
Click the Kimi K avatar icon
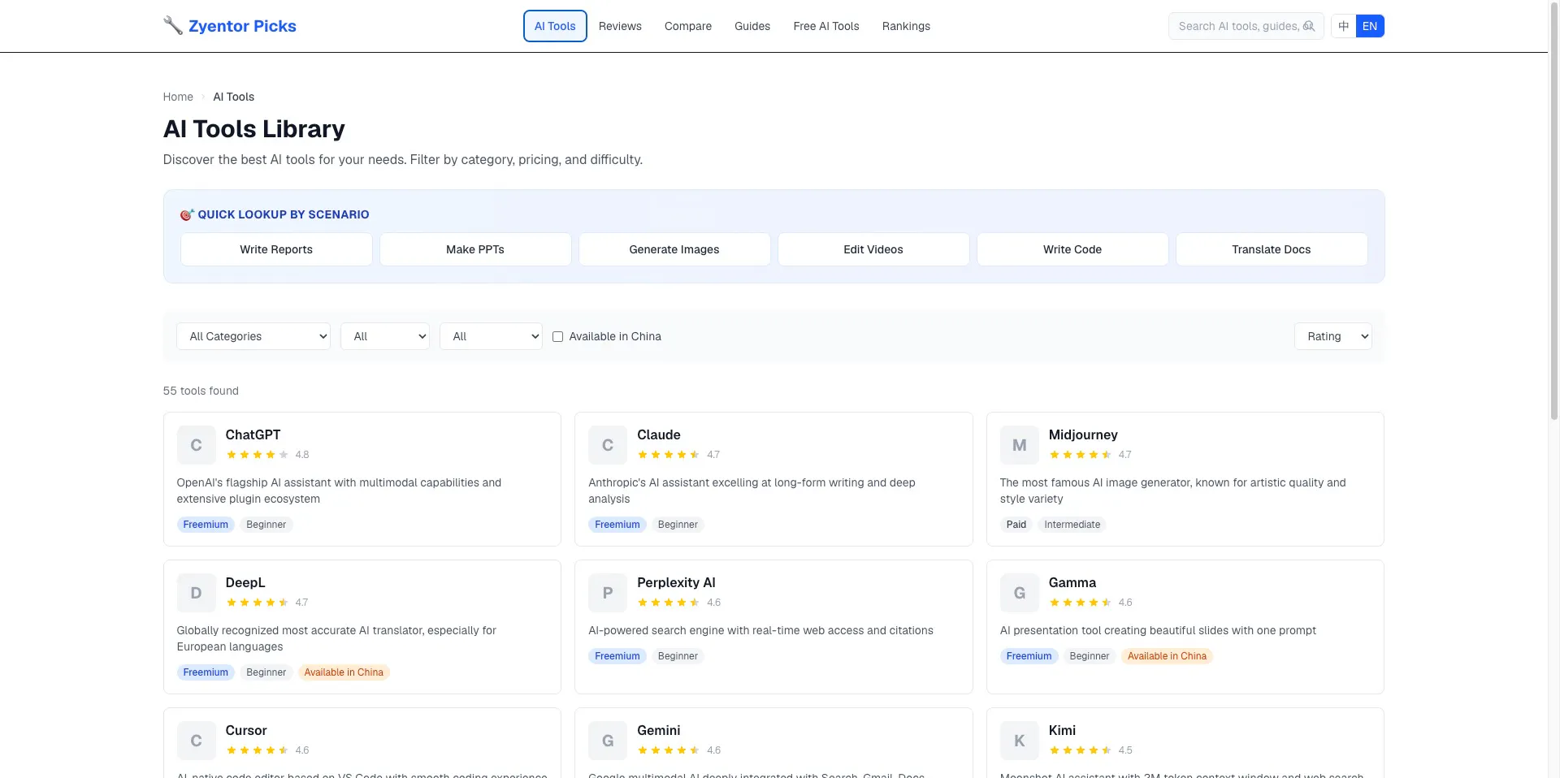coord(1020,741)
